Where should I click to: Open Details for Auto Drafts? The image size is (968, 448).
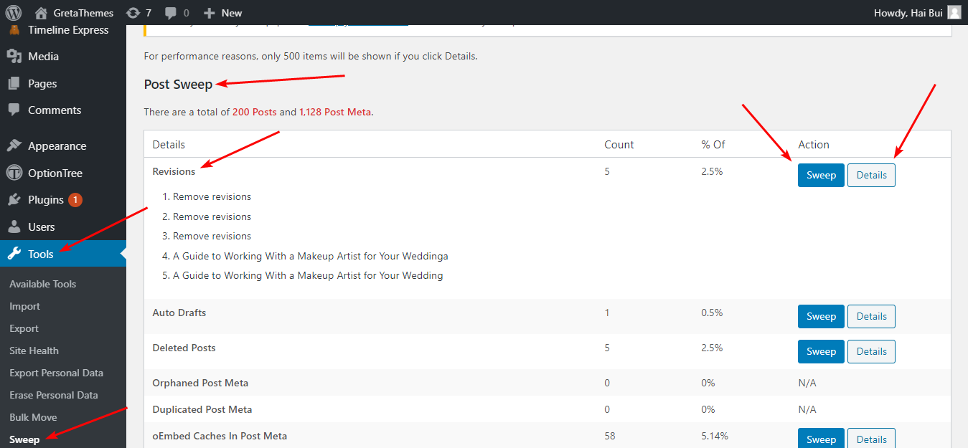click(x=870, y=316)
